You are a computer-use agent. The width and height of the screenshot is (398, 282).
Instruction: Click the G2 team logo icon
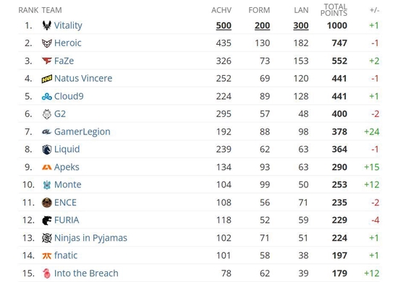tap(47, 114)
